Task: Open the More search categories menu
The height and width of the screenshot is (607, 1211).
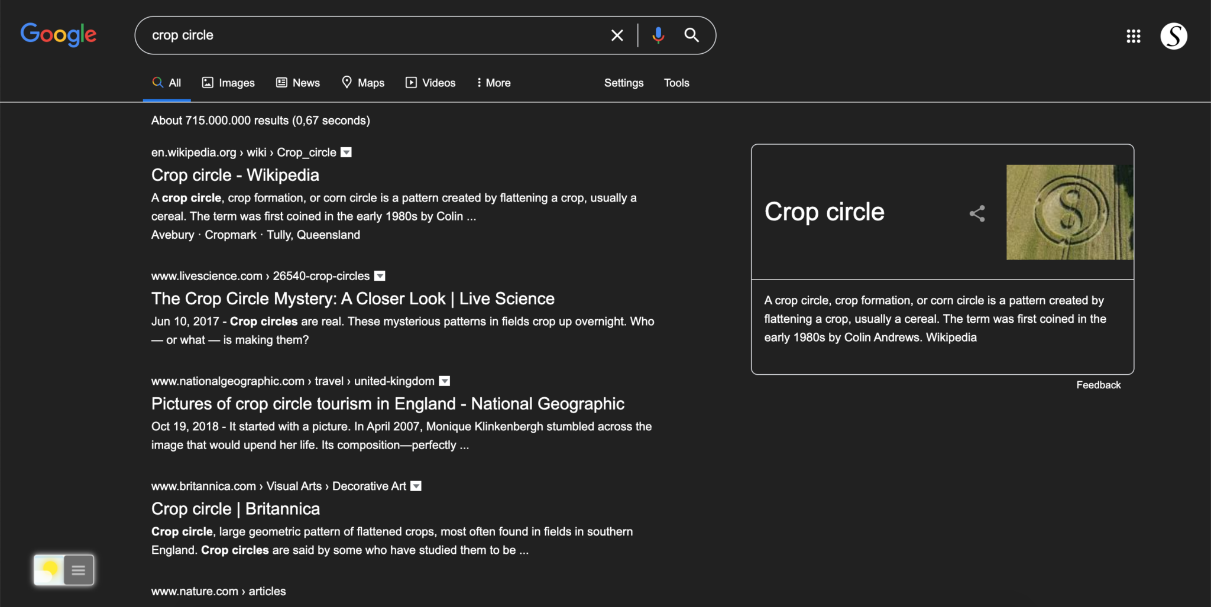Action: pos(493,83)
